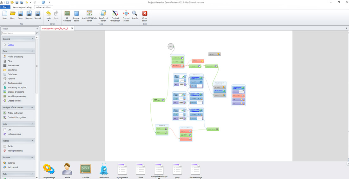Jump to the Current action
The width and height of the screenshot is (349, 179).
[126, 16]
